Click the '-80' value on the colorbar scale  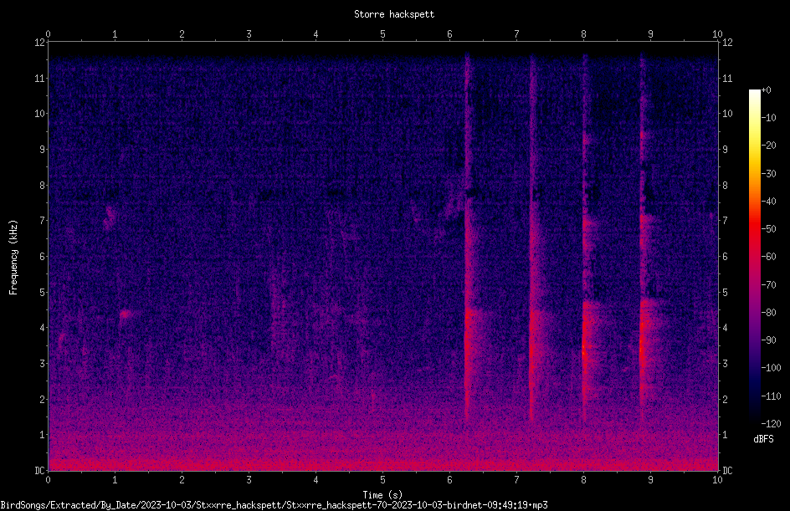click(x=769, y=313)
